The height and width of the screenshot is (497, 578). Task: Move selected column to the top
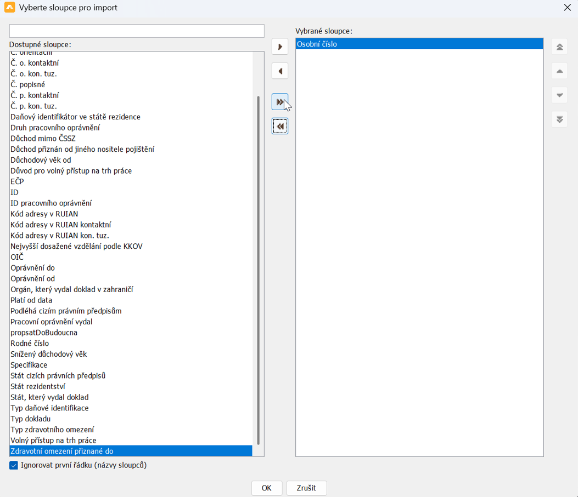[559, 47]
